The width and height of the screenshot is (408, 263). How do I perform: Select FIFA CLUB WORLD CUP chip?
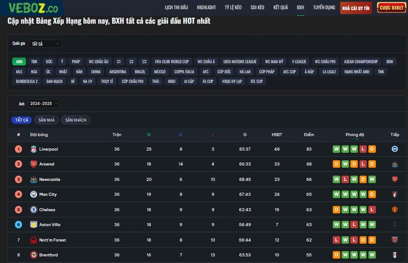point(172,62)
